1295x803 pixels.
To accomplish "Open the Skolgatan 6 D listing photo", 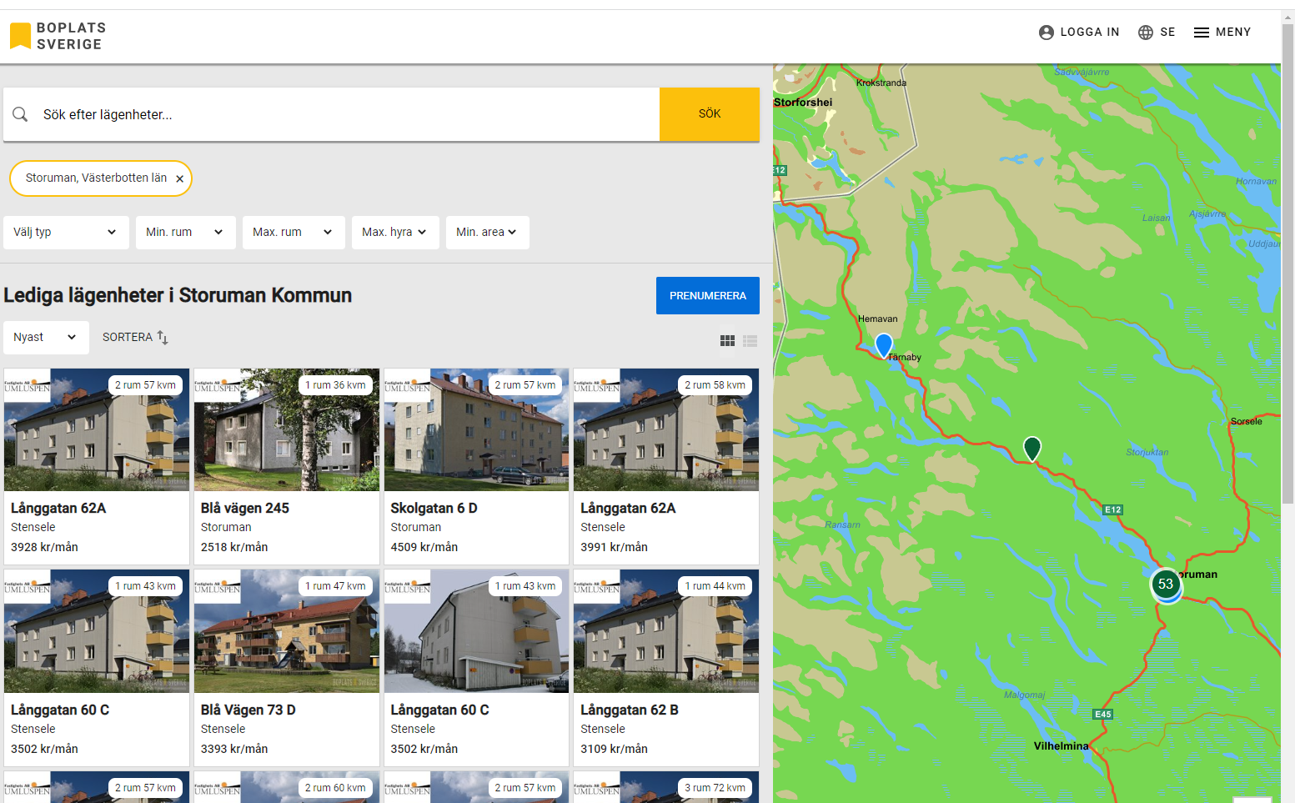I will (x=476, y=430).
